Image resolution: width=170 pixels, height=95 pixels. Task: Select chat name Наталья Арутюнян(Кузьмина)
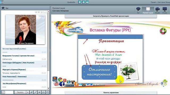point(14,49)
